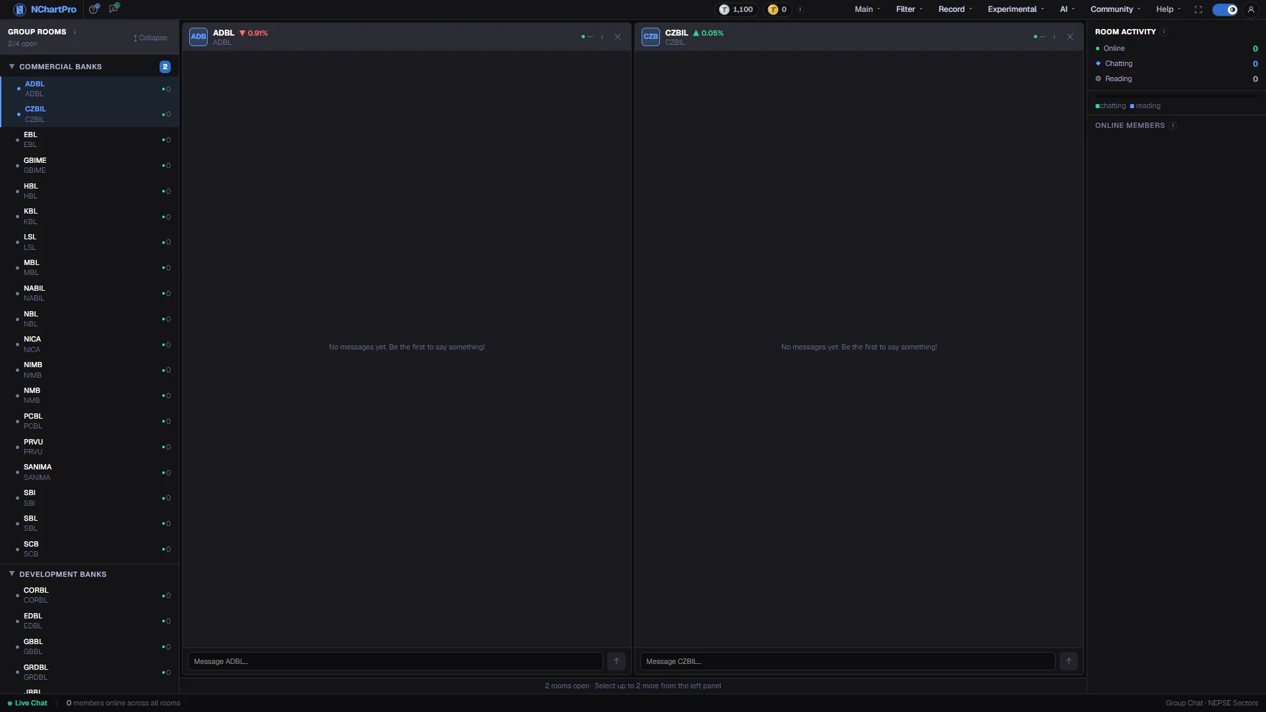
Task: Open info icon in ADBL room header
Action: click(x=602, y=37)
